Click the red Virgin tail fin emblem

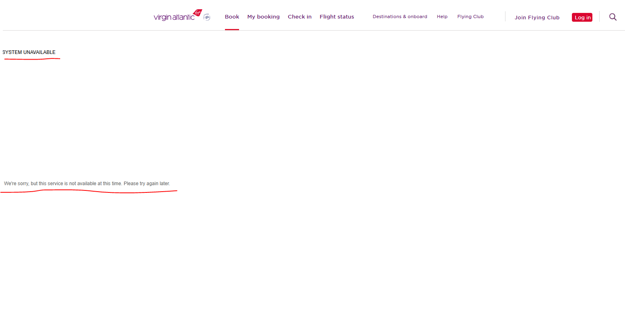click(x=198, y=13)
